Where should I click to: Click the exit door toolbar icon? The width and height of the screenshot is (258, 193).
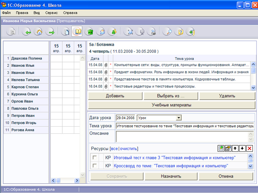191,32
